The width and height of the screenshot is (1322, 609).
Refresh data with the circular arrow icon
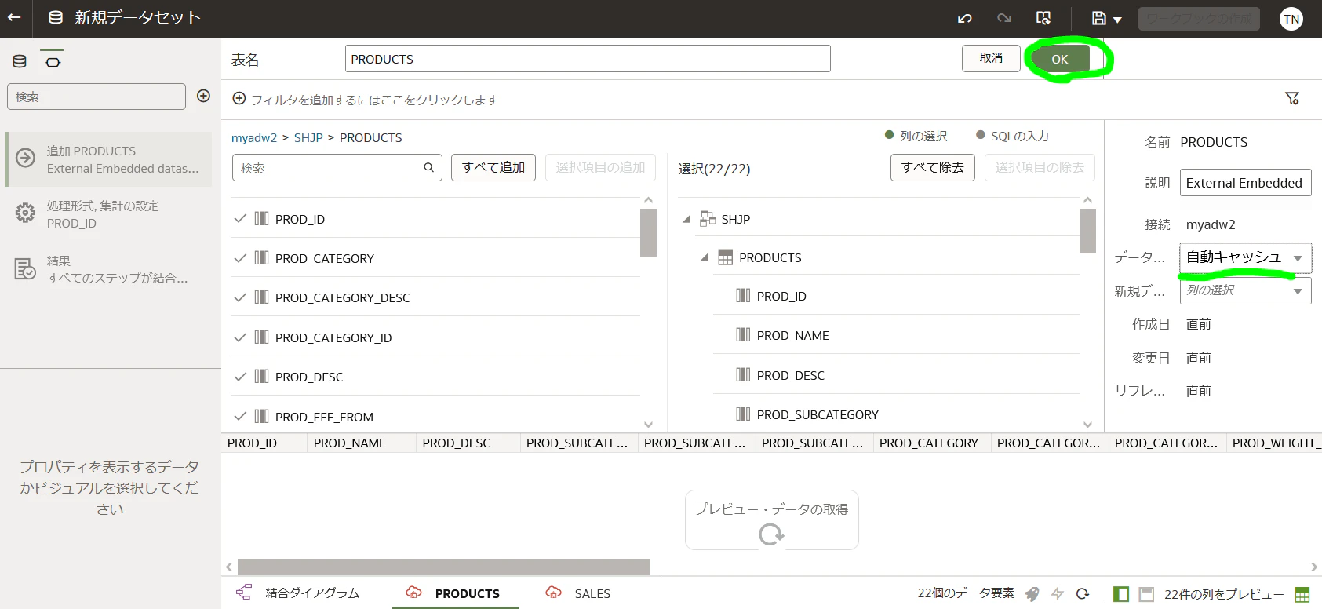click(x=1083, y=594)
